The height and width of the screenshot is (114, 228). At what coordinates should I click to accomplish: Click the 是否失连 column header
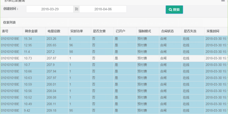190,31
